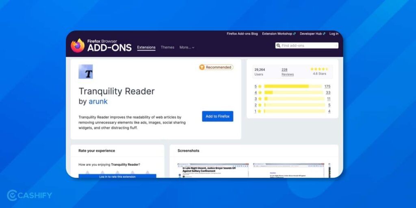Click the search magnifier icon
The height and width of the screenshot is (208, 416).
278,45
